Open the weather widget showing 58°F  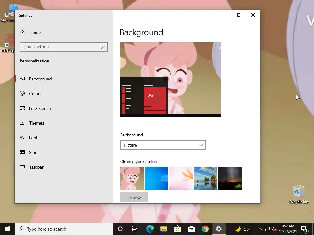pyautogui.click(x=243, y=229)
